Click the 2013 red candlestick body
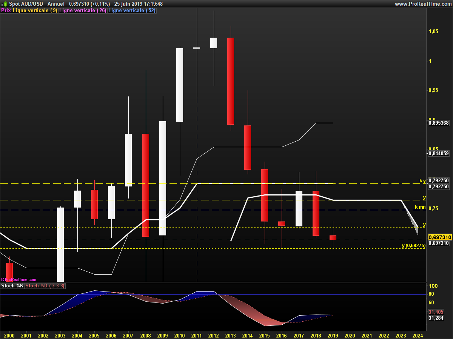 [x=231, y=81]
